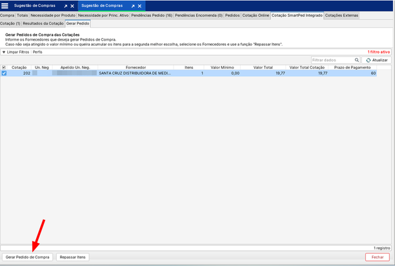Click the search magnifier in Filtrar dados

(x=356, y=60)
